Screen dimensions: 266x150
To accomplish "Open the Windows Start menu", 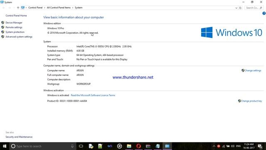I will 5,146.
